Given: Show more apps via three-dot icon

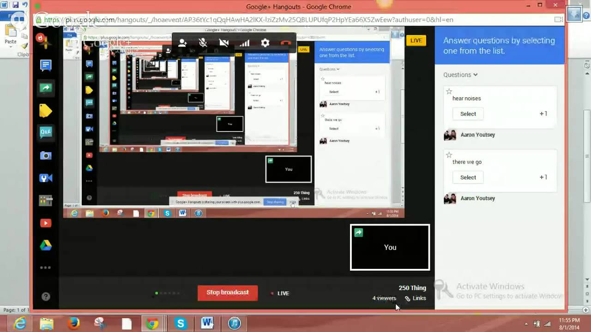Looking at the screenshot, I should coord(46,267).
